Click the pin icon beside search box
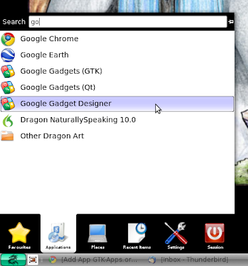Image resolution: width=248 pixels, height=266 pixels. click(x=231, y=22)
